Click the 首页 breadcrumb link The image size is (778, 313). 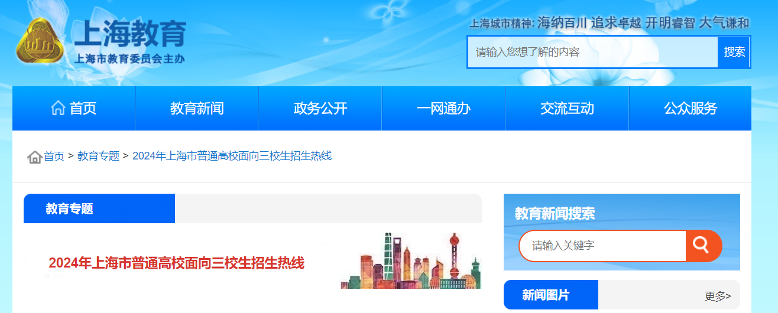coord(54,156)
